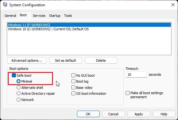The image size is (178, 120).
Task: Check OS boot information box
Action: 73,94
